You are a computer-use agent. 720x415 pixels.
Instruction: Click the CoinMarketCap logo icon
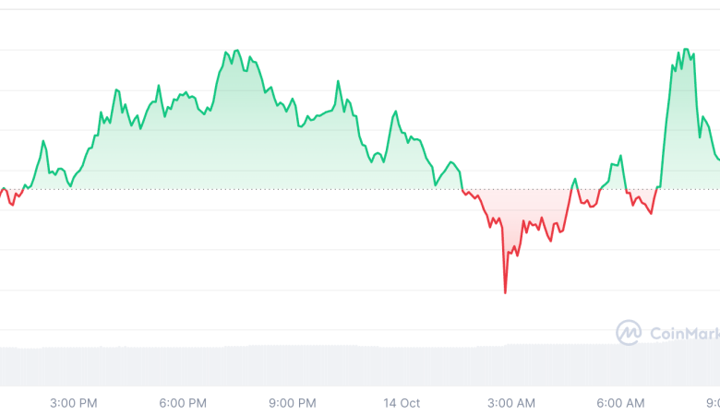click(x=630, y=332)
